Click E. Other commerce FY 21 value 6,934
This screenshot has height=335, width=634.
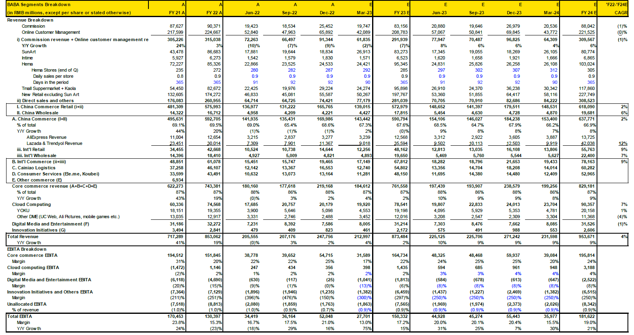coord(178,180)
